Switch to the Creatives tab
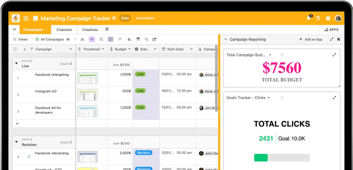 tap(90, 30)
